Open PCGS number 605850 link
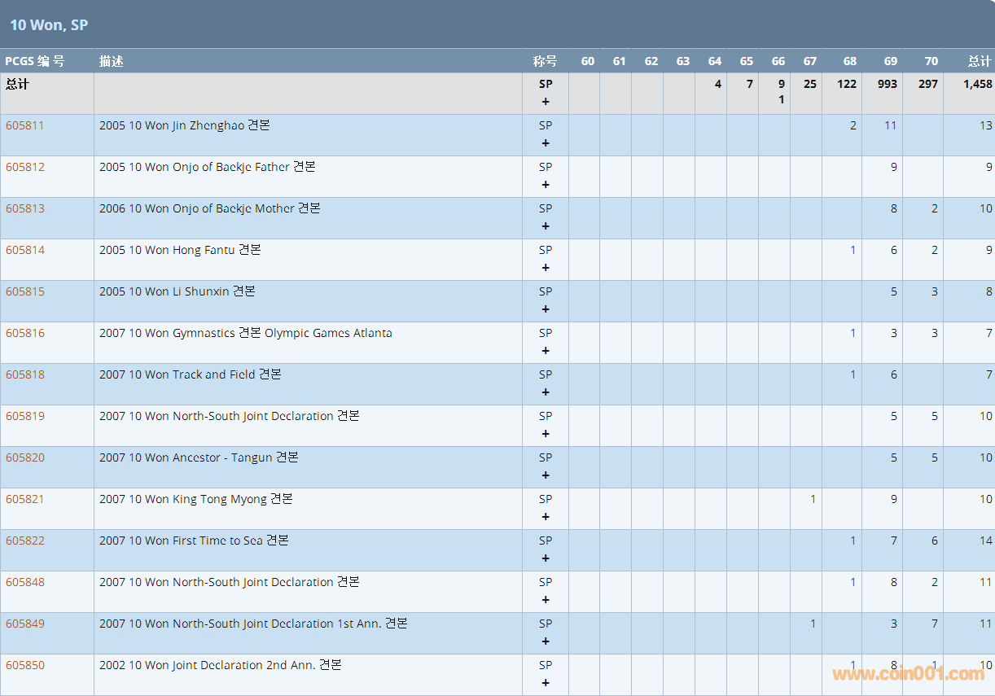This screenshot has height=696, width=995. click(x=25, y=665)
